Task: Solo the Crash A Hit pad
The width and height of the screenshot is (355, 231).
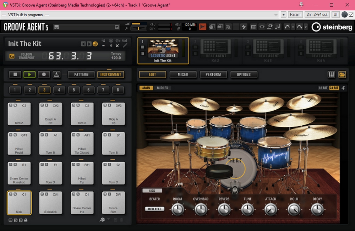Action: [x=47, y=105]
